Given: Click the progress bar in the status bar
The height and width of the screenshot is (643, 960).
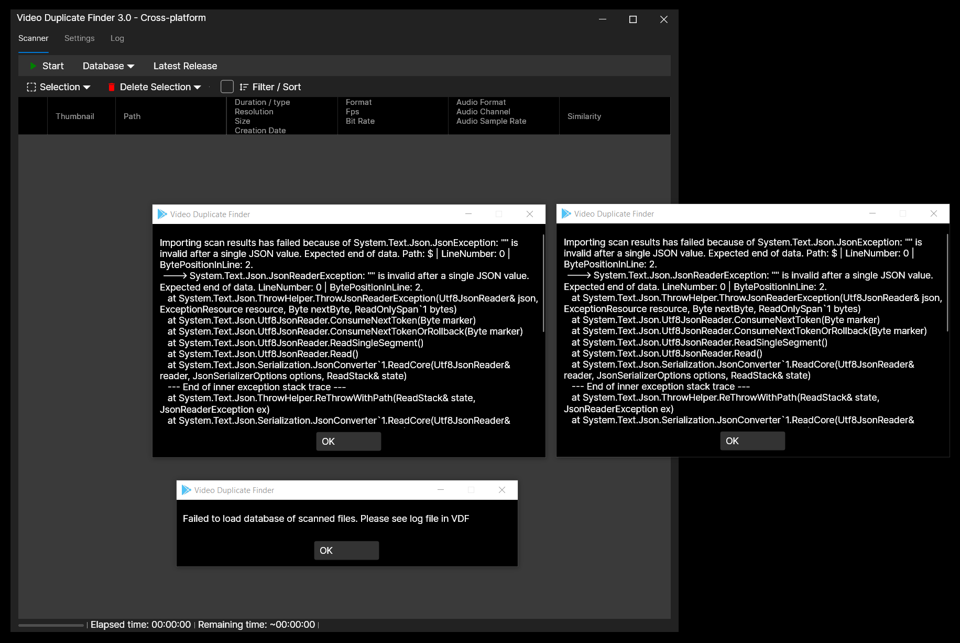Looking at the screenshot, I should coord(50,625).
